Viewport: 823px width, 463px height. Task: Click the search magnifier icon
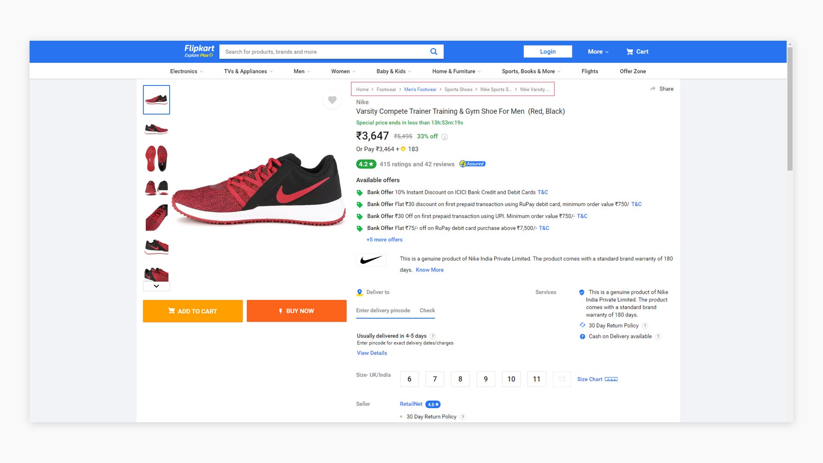tap(434, 51)
